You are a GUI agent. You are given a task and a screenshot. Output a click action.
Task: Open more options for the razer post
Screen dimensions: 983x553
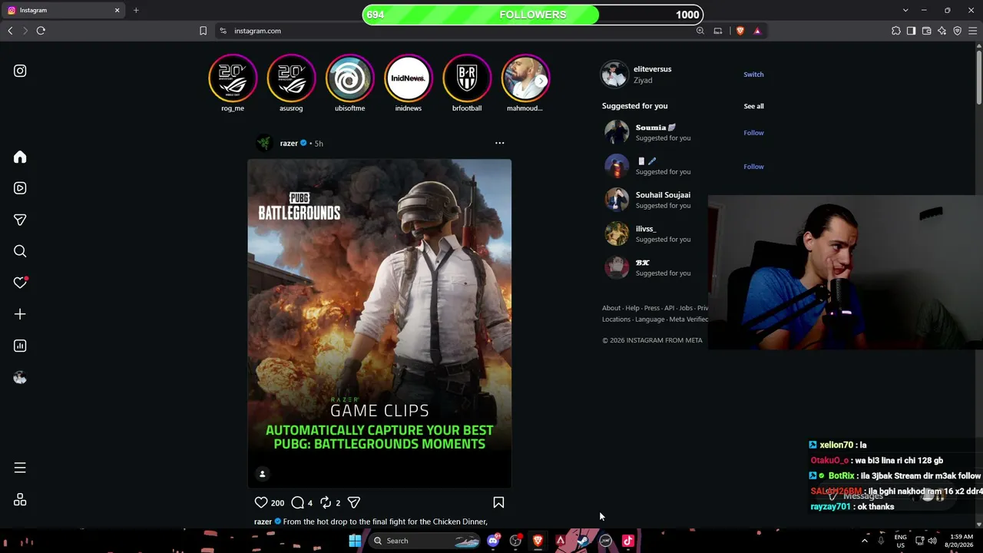click(499, 143)
